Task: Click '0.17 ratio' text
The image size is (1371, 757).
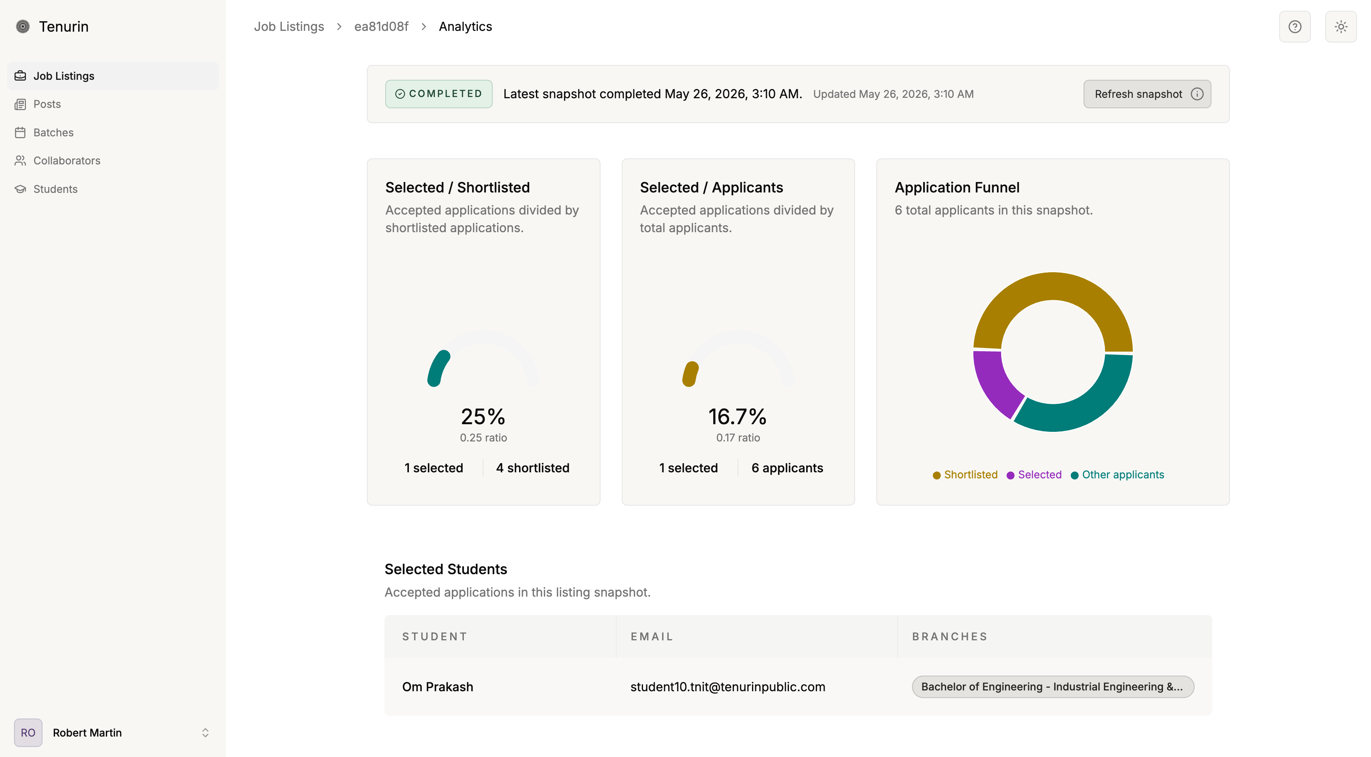Action: (x=738, y=437)
